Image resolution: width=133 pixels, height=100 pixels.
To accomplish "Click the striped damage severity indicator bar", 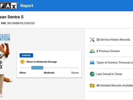I will click(37, 68).
